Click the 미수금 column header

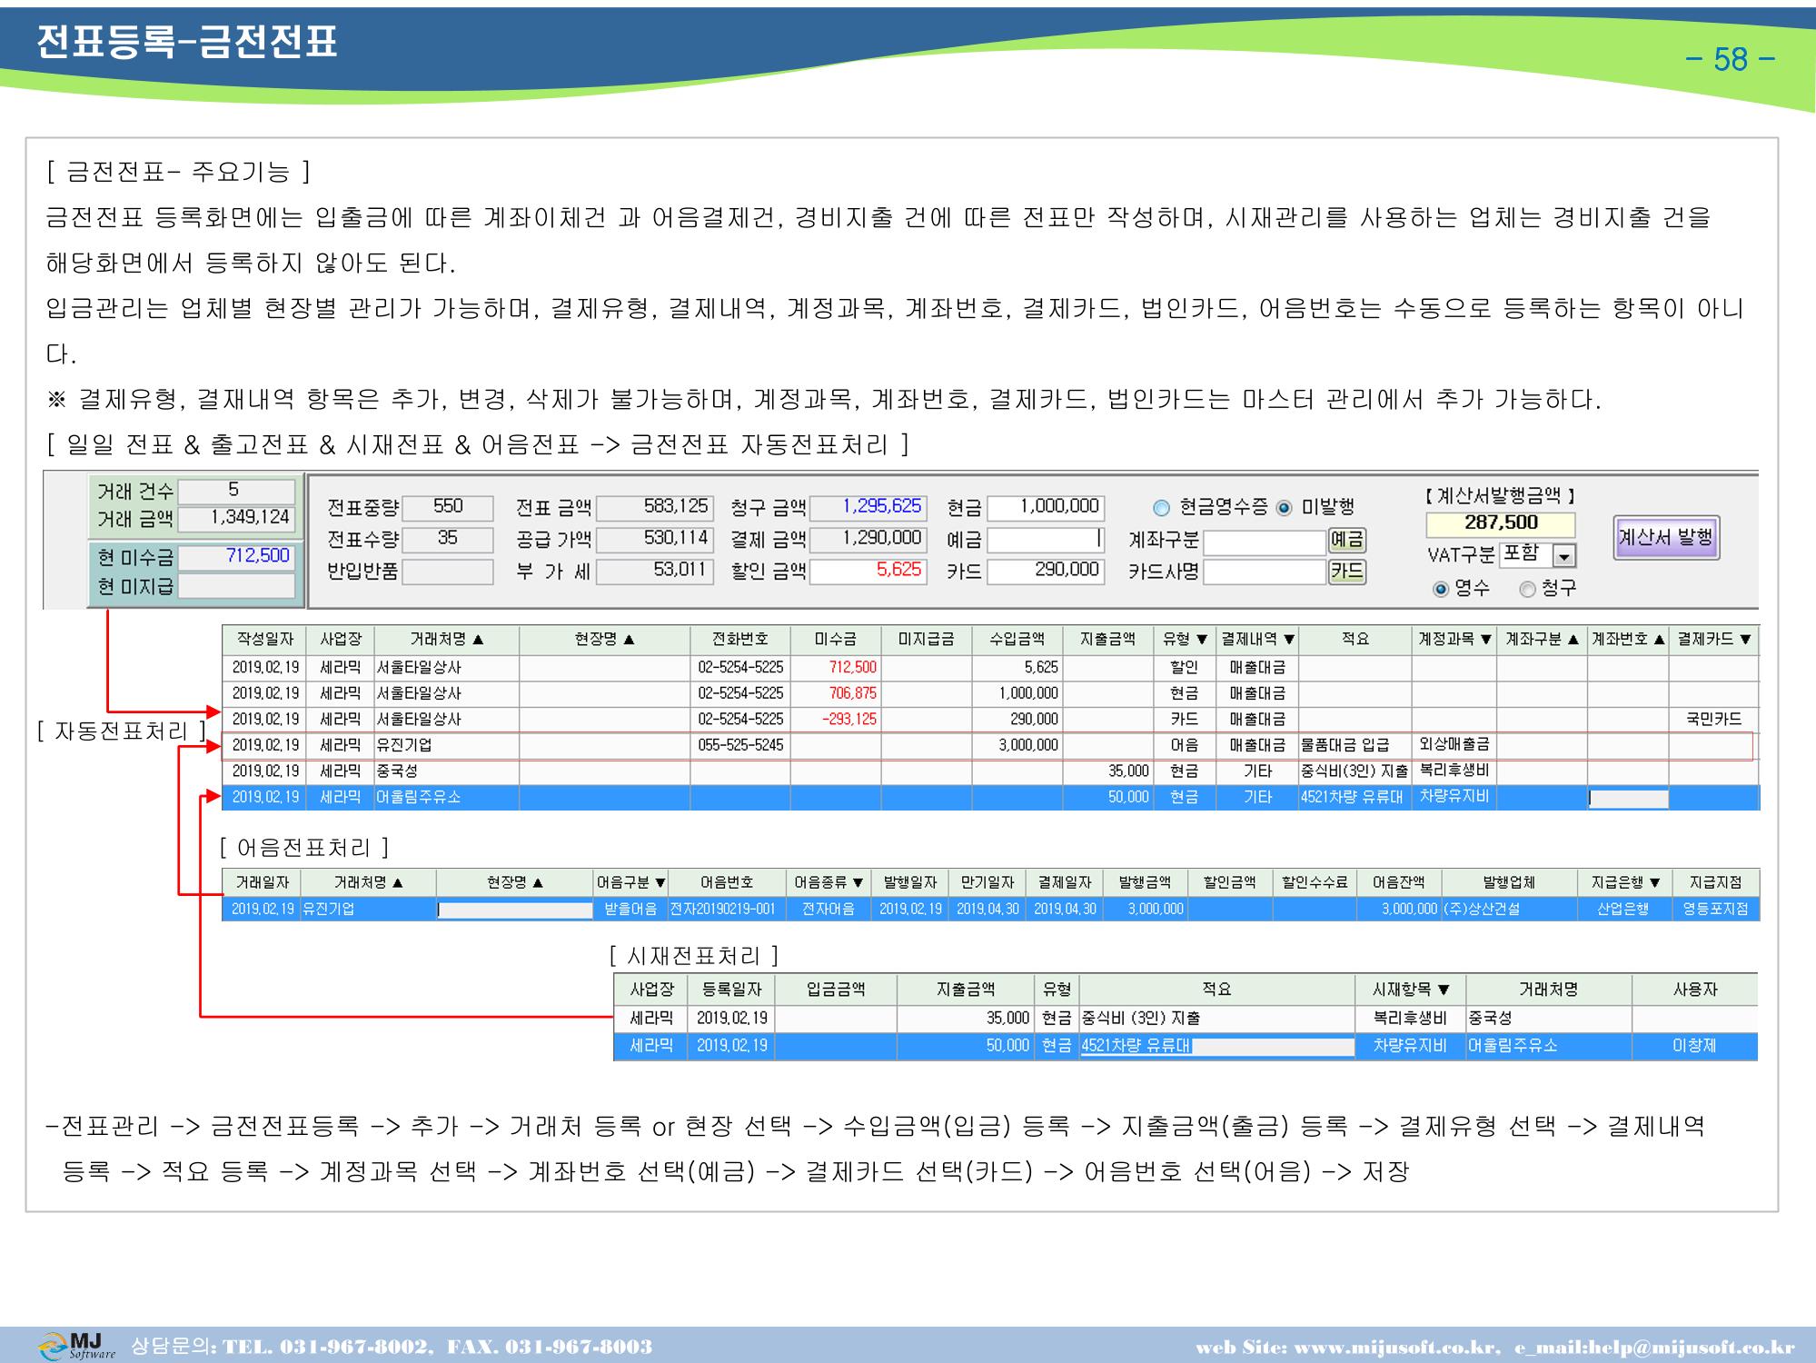835,640
